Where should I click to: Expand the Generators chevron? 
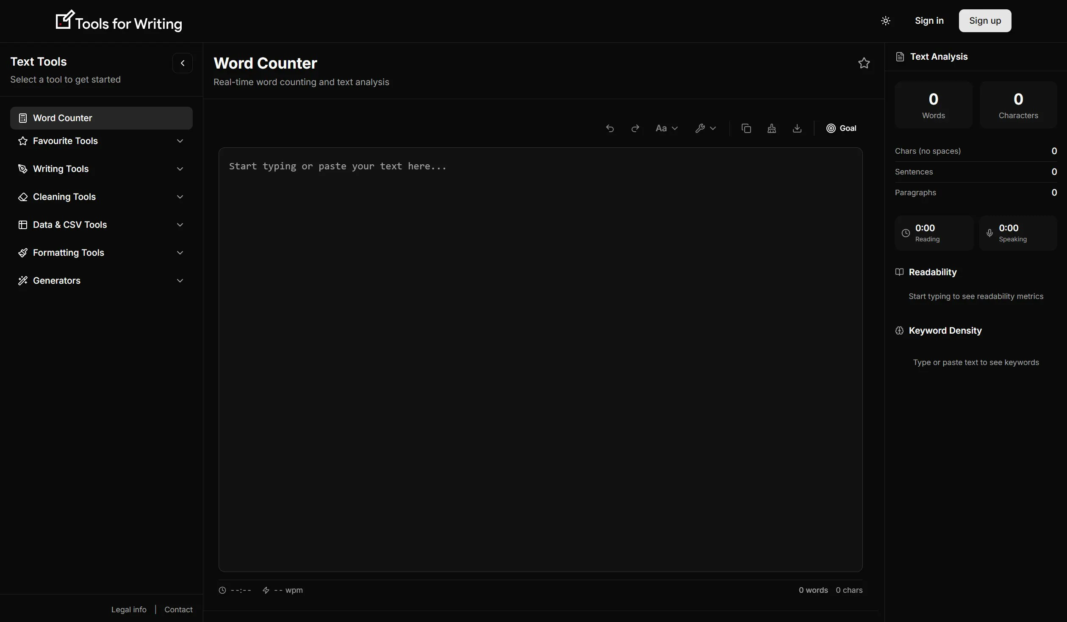pos(180,281)
